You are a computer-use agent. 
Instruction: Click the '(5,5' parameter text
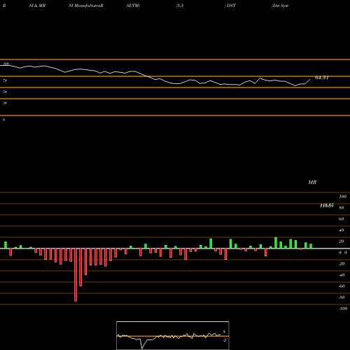click(180, 6)
